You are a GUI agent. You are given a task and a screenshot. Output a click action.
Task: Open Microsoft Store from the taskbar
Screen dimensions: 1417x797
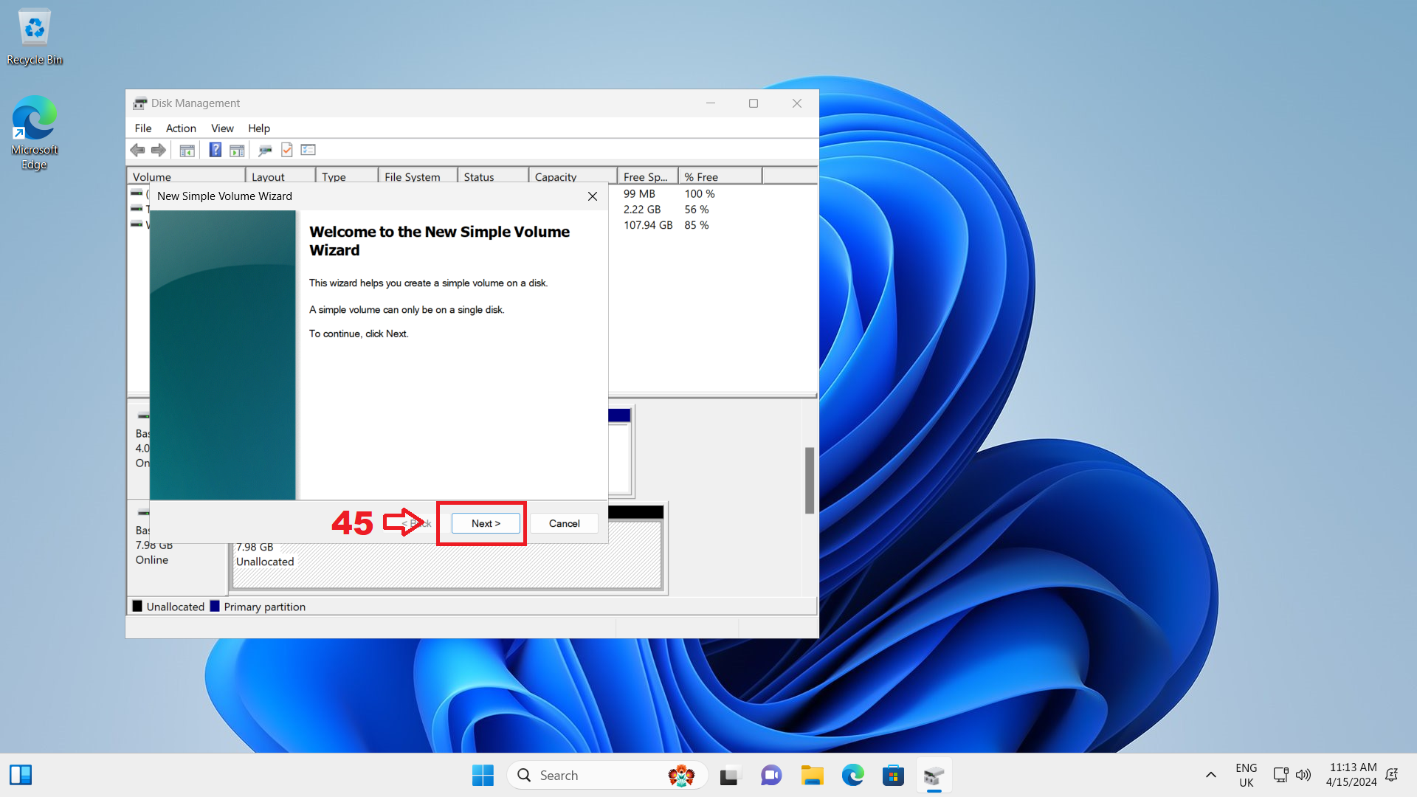coord(893,776)
